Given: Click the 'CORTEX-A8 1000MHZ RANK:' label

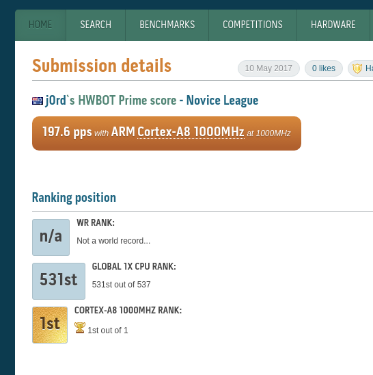Looking at the screenshot, I should click(128, 311).
